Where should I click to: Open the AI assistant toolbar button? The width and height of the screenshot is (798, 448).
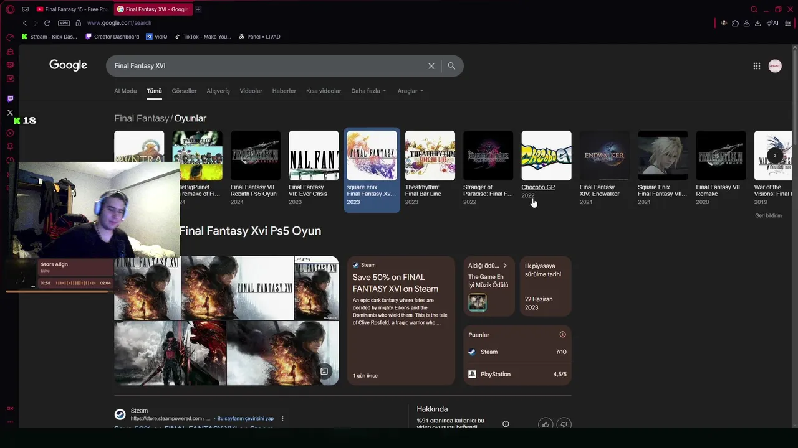tap(772, 23)
